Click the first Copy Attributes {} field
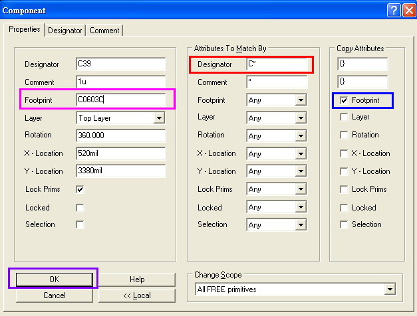 click(362, 64)
